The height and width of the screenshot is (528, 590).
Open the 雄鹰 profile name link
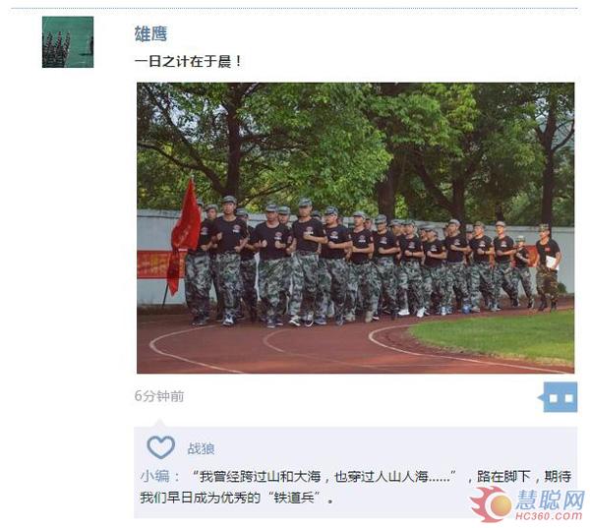150,33
